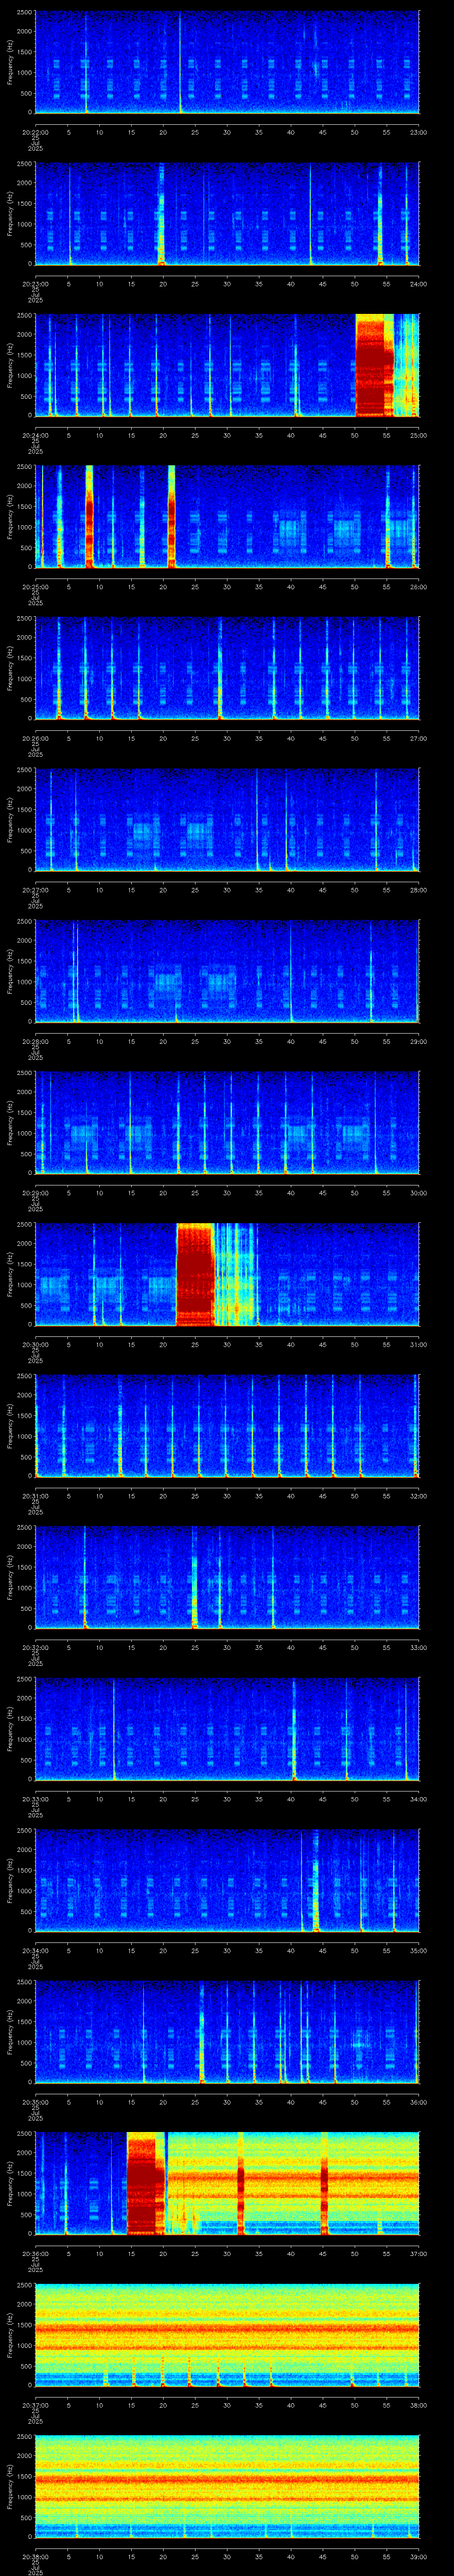Viewport: 454px width, 2576px height.
Task: Click the 20:30:00 start time label
Action: coord(36,1344)
